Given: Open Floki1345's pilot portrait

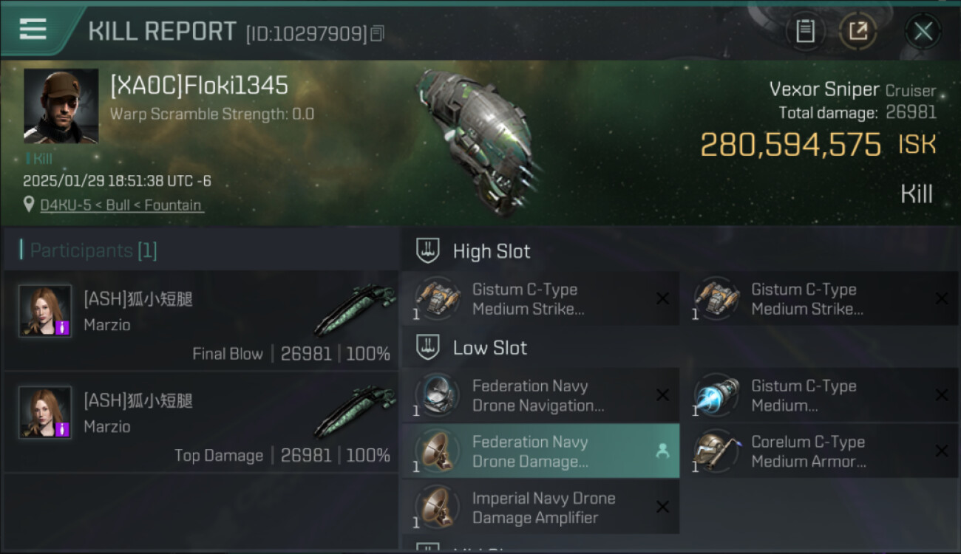Looking at the screenshot, I should click(61, 106).
